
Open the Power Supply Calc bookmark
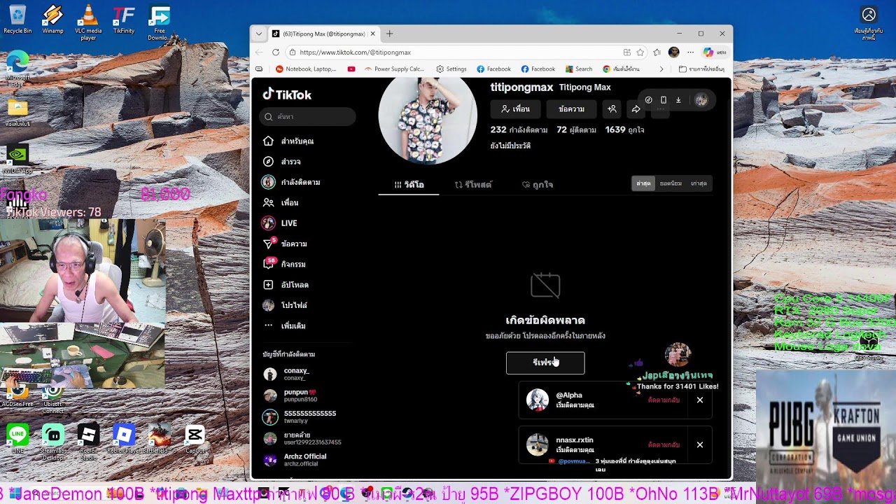pyautogui.click(x=394, y=69)
